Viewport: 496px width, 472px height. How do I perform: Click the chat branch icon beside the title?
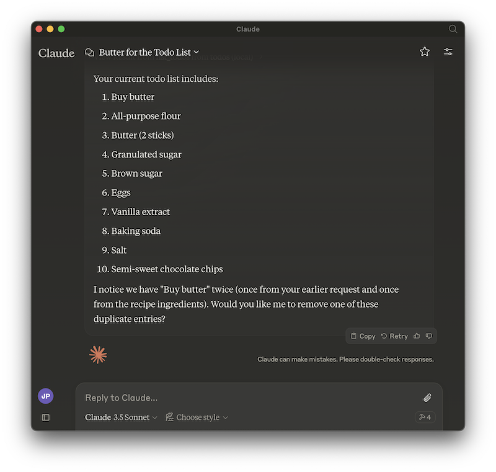90,52
